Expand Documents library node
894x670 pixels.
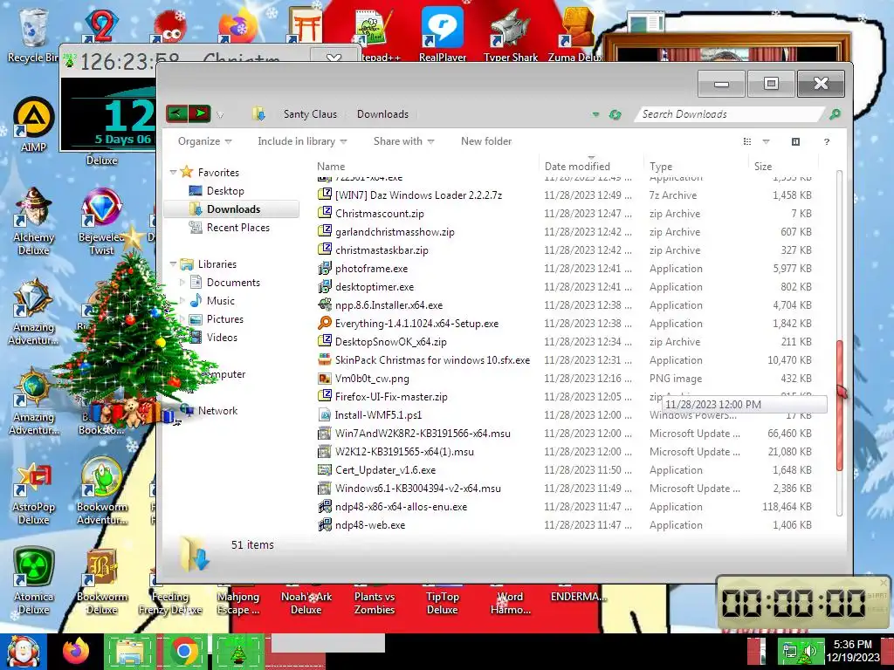tap(182, 282)
